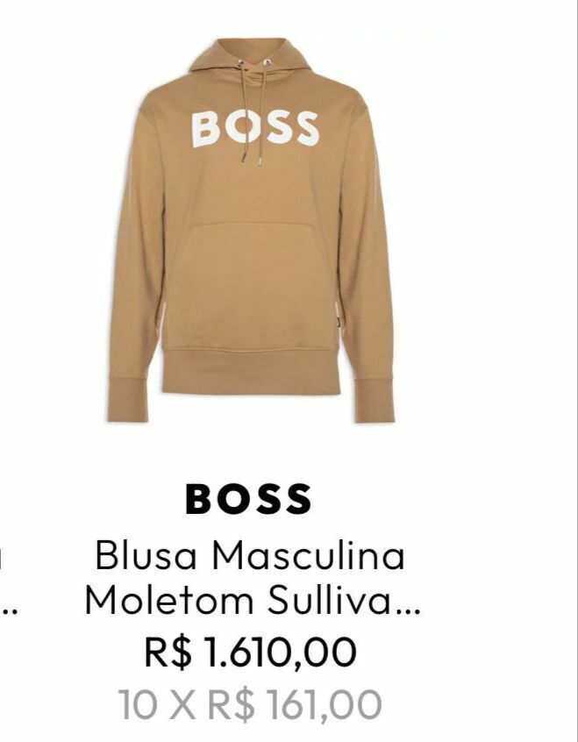Image resolution: width=578 pixels, height=742 pixels.
Task: Select the R$ 1.610,00 price
Action: [250, 652]
